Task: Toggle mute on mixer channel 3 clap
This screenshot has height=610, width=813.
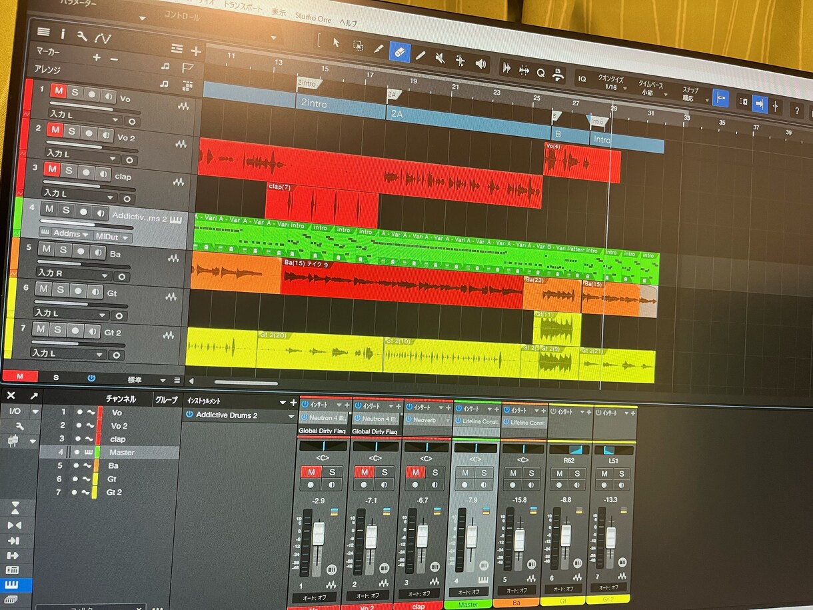Action: click(416, 472)
